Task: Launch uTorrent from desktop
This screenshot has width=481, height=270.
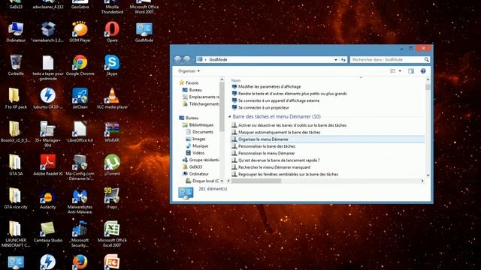Action: pyautogui.click(x=112, y=165)
